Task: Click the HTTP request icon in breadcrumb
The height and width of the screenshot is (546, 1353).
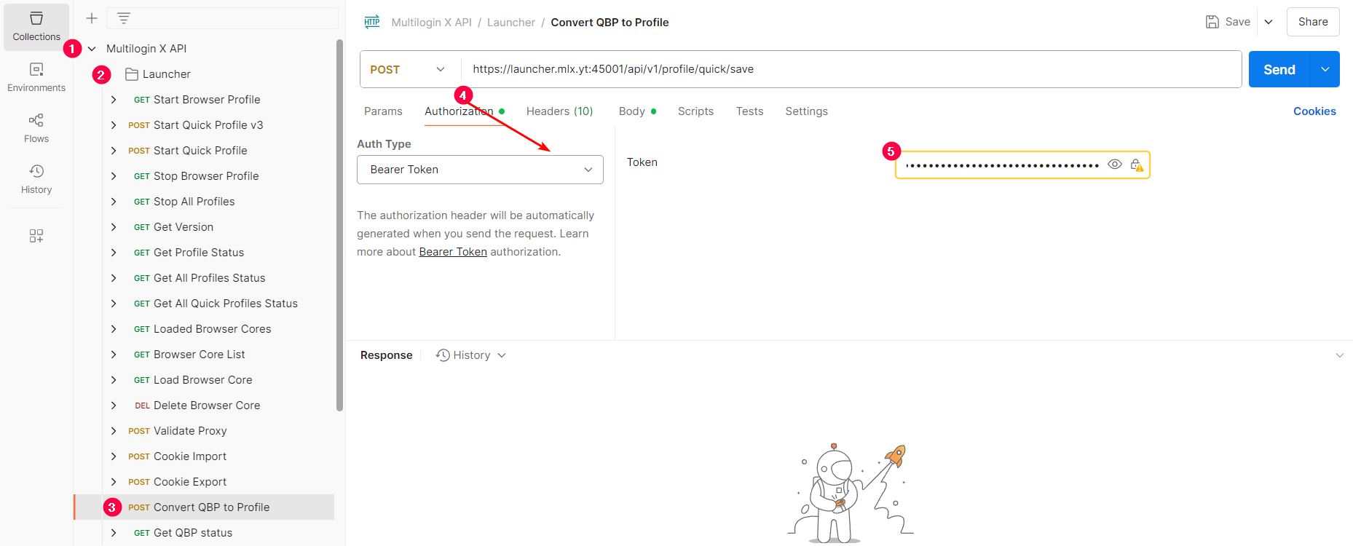Action: [372, 22]
